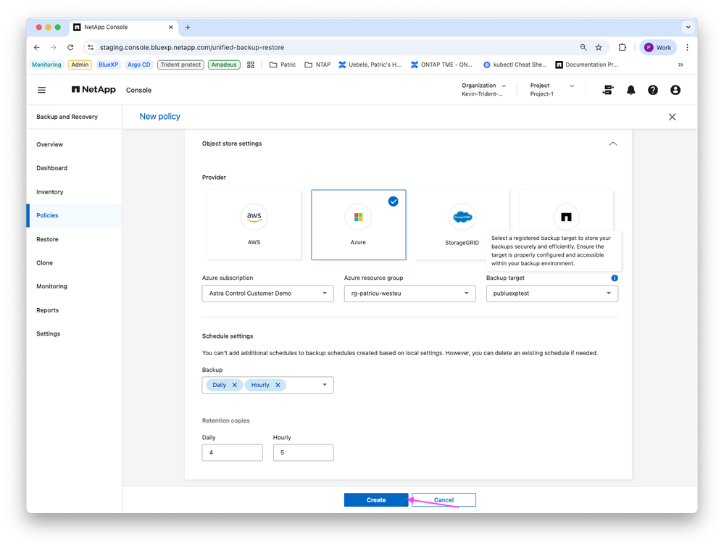View site information icon in address bar
Viewport: 724px width, 548px height.
click(x=91, y=47)
